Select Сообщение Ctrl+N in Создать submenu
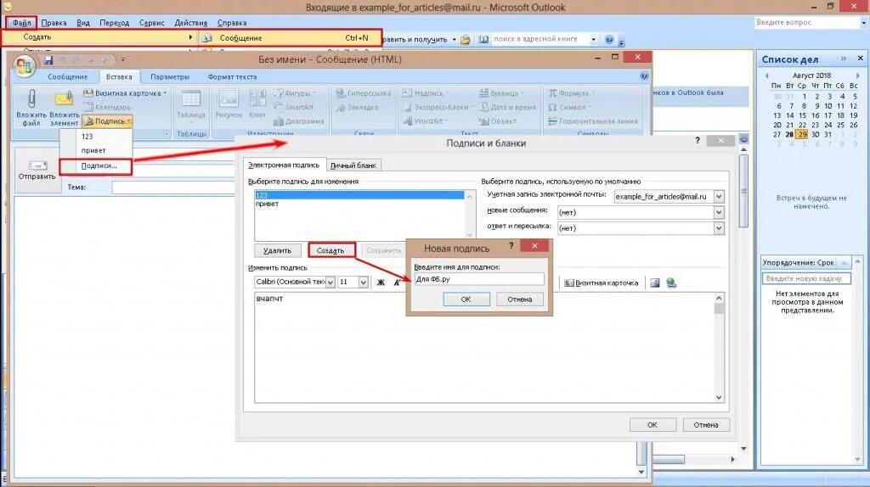 (x=291, y=38)
